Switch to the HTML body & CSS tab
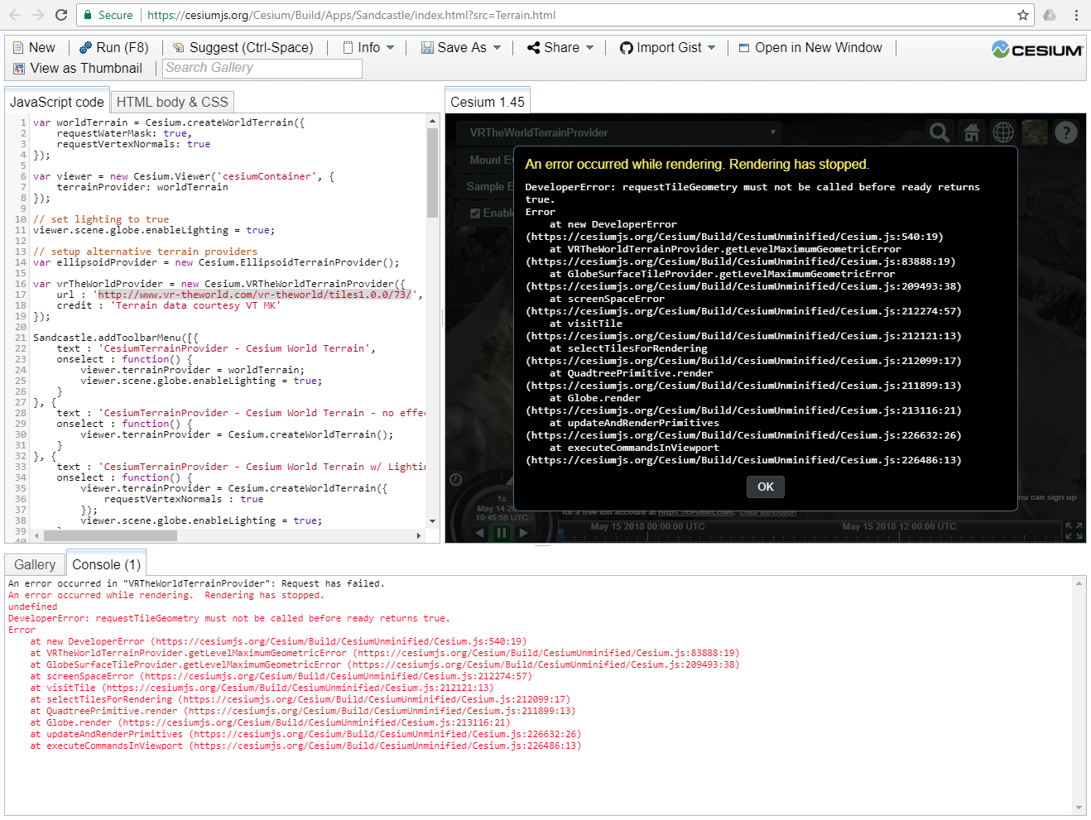The height and width of the screenshot is (820, 1091). (172, 102)
